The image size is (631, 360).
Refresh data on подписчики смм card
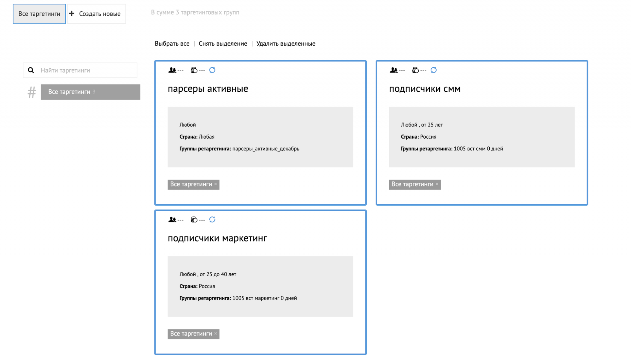coord(434,70)
